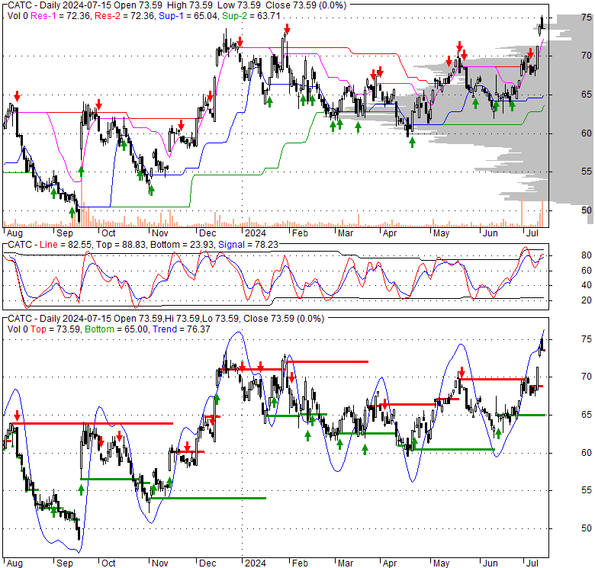Select the 'Bottom = 65.00' label in bottom chart
Viewport: 595px width, 568px height.
click(117, 329)
